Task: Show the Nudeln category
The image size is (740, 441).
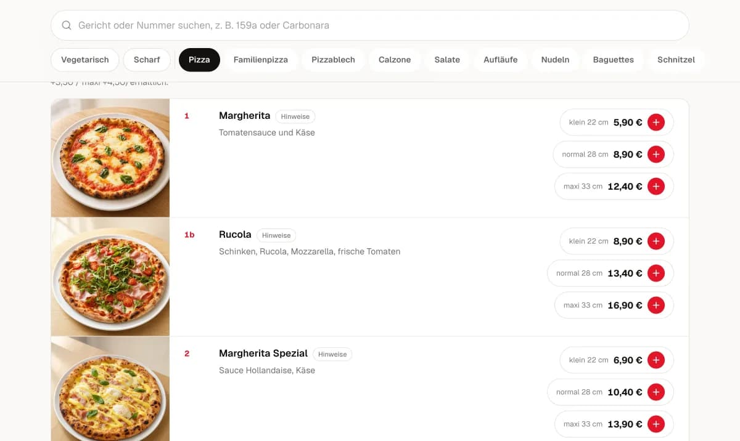Action: tap(555, 60)
